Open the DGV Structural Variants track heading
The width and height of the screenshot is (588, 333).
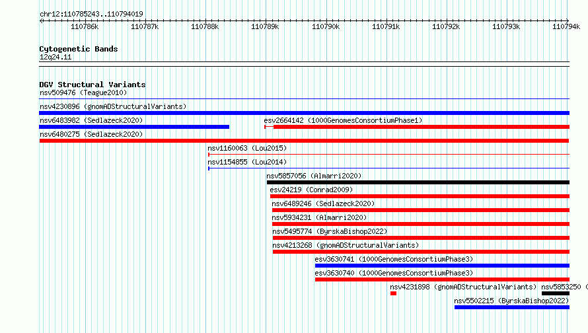pos(92,85)
